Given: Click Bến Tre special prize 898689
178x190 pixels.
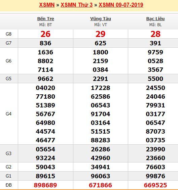Looking at the screenshot, I should [45, 185].
